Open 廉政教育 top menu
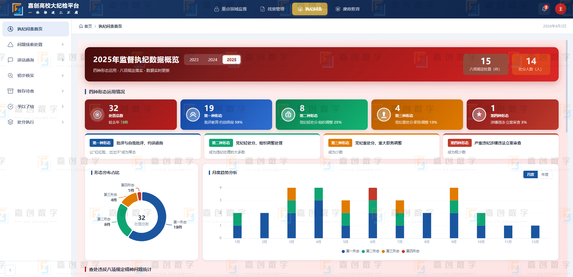The width and height of the screenshot is (573, 277). (347, 9)
